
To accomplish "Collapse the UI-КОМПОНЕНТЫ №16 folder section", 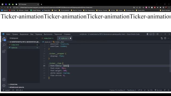I will click(24, 42).
